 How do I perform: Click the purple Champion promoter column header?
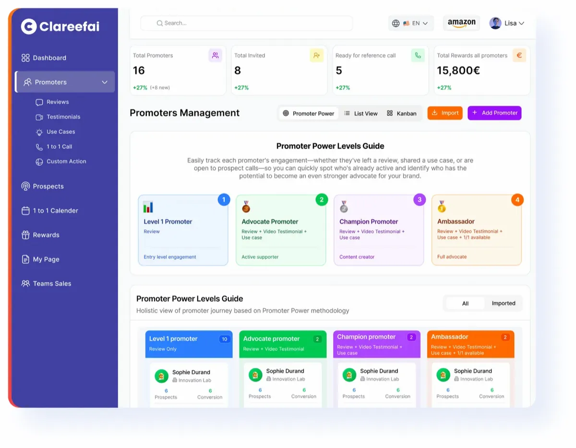[377, 344]
